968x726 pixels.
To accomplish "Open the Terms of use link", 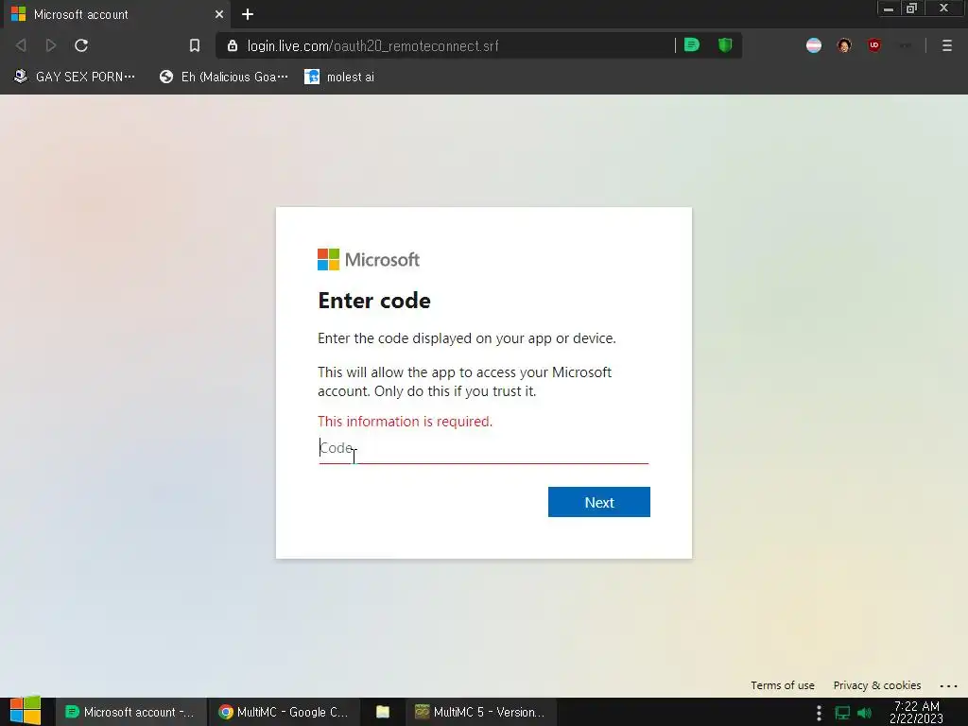I will click(x=782, y=685).
